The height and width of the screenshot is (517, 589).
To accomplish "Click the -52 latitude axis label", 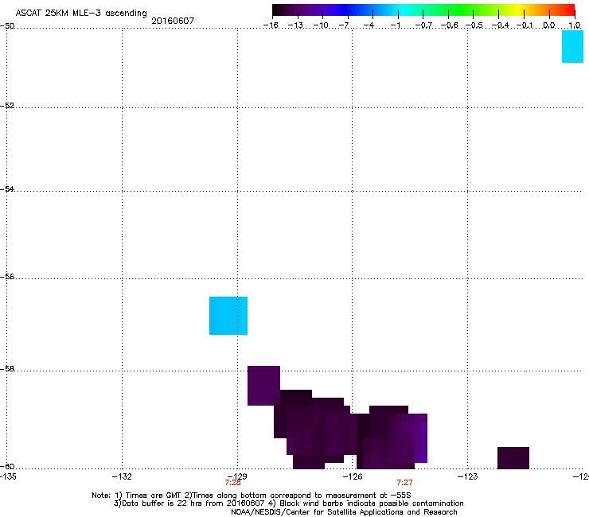I will 7,106.
